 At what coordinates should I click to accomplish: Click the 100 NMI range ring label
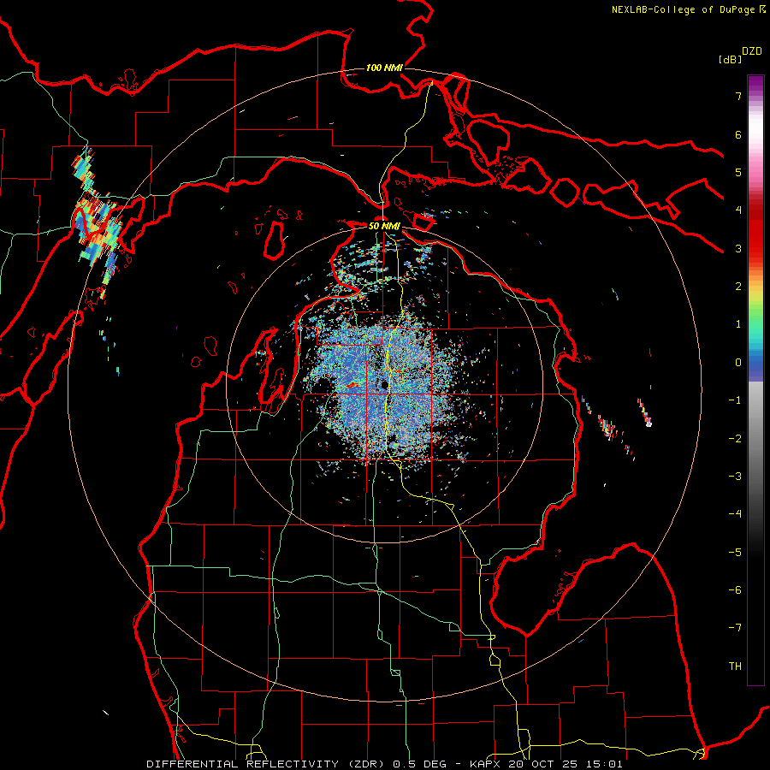(x=384, y=68)
